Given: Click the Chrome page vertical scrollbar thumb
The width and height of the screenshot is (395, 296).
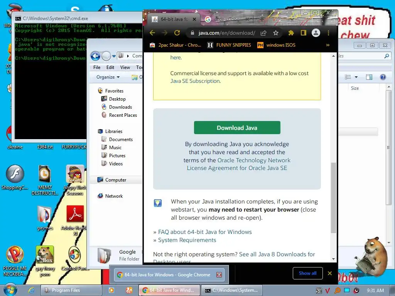Looking at the screenshot, I should (333, 198).
